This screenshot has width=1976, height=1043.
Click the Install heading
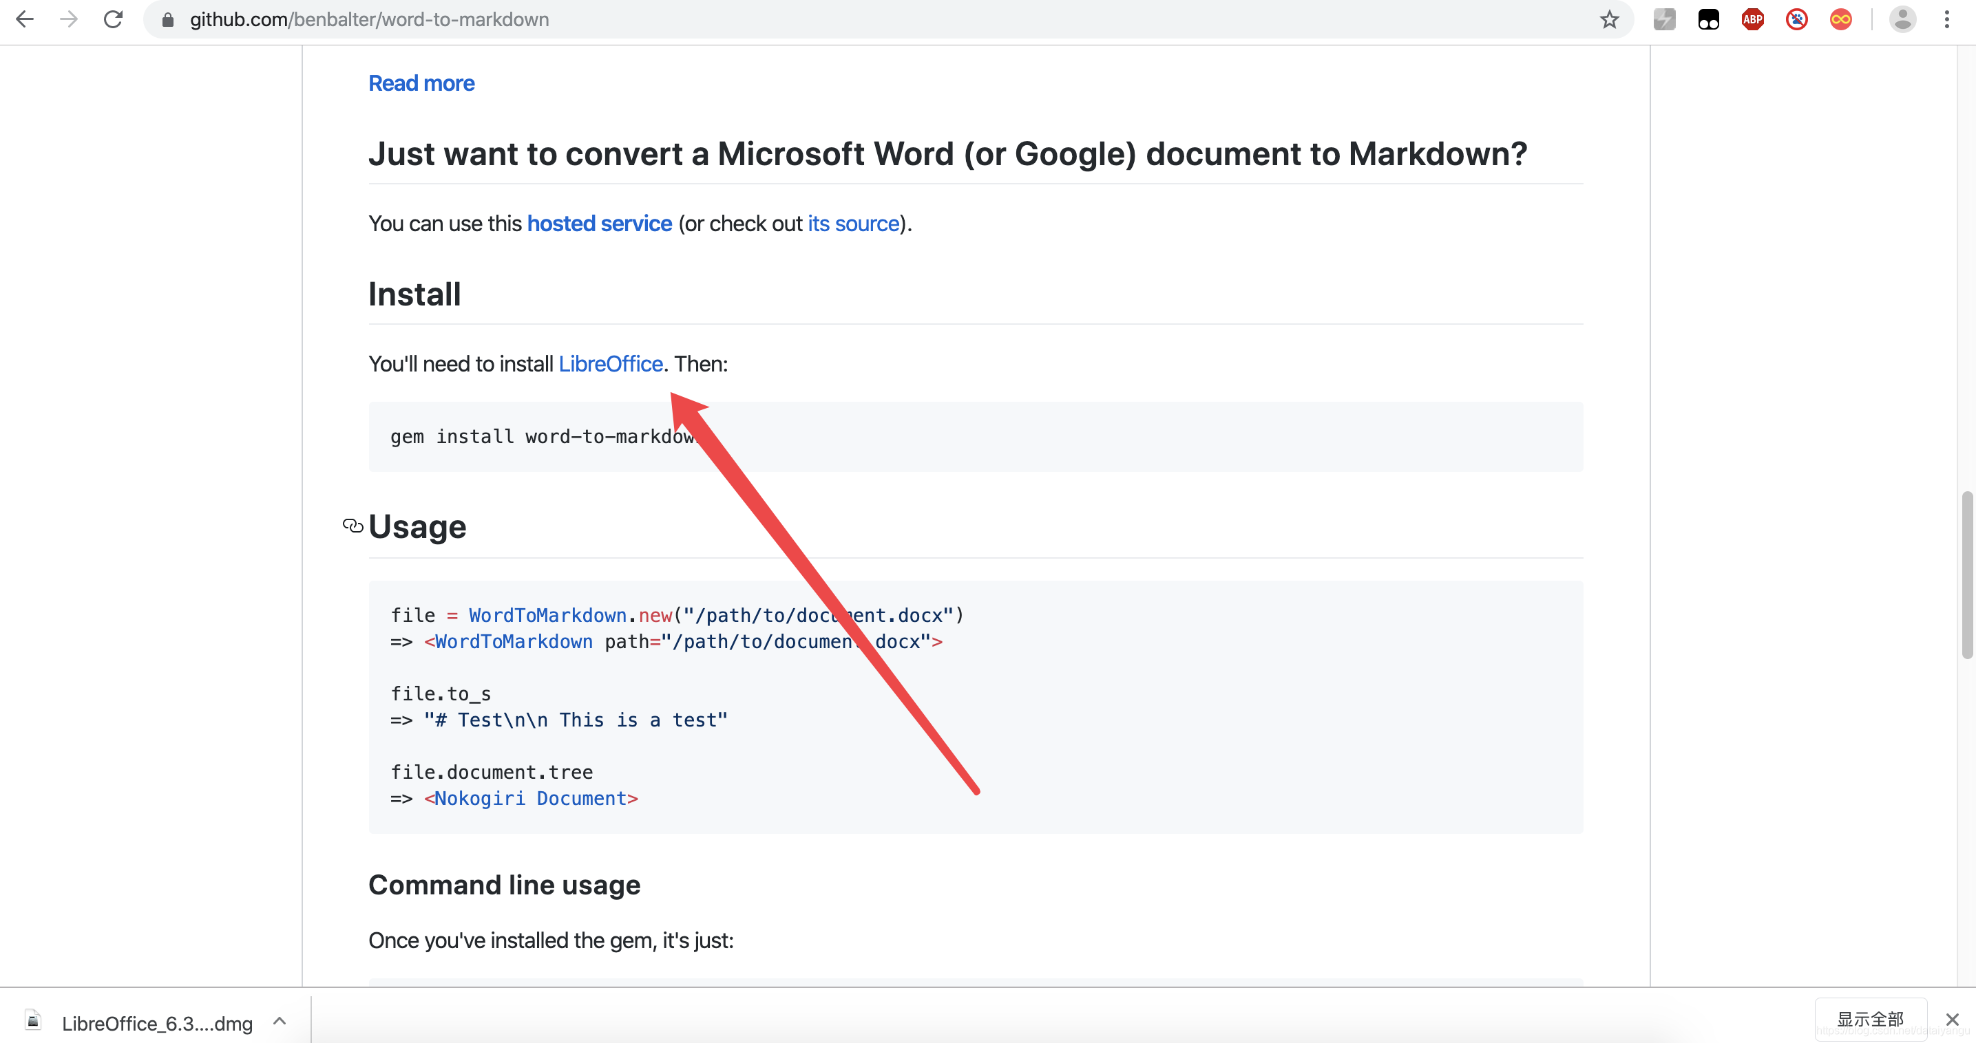[414, 294]
